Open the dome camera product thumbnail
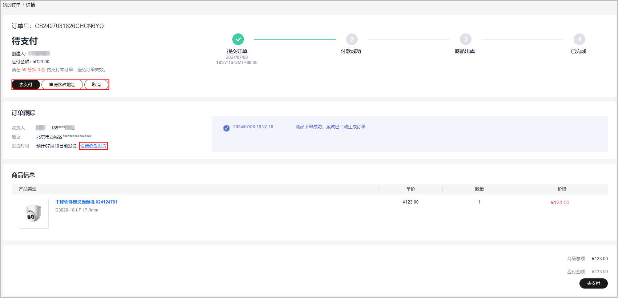 click(x=34, y=214)
